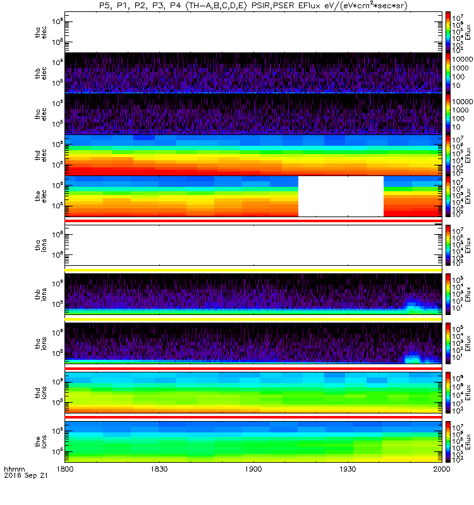This screenshot has height=505, width=474.
Task: Select the 'tha elec' y-axis label
Action: click(40, 32)
